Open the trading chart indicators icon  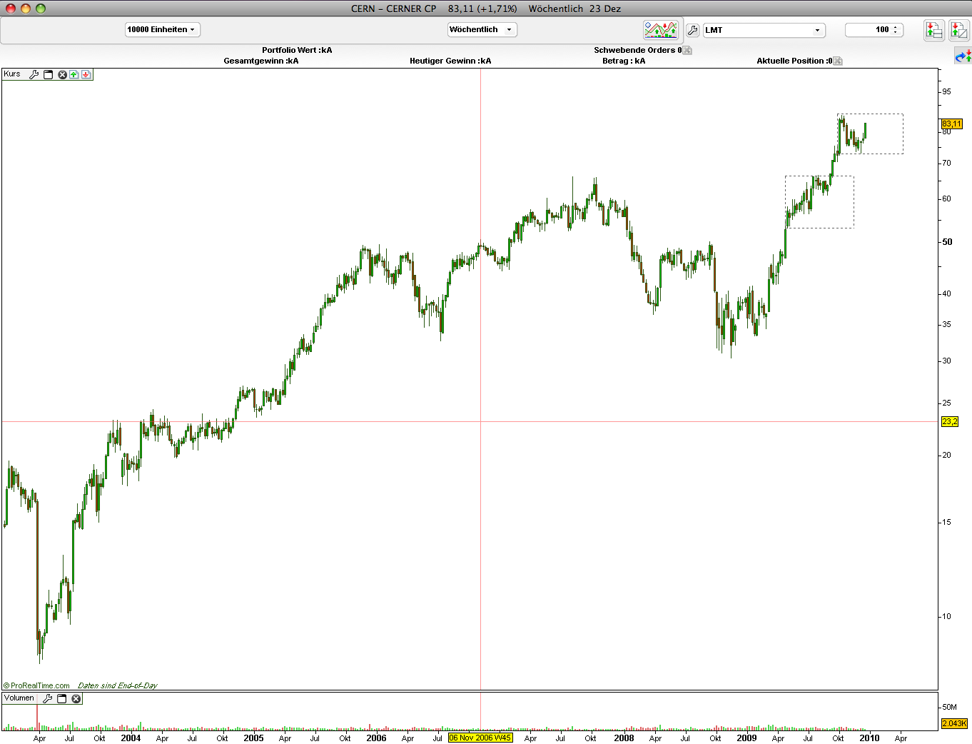(x=661, y=30)
